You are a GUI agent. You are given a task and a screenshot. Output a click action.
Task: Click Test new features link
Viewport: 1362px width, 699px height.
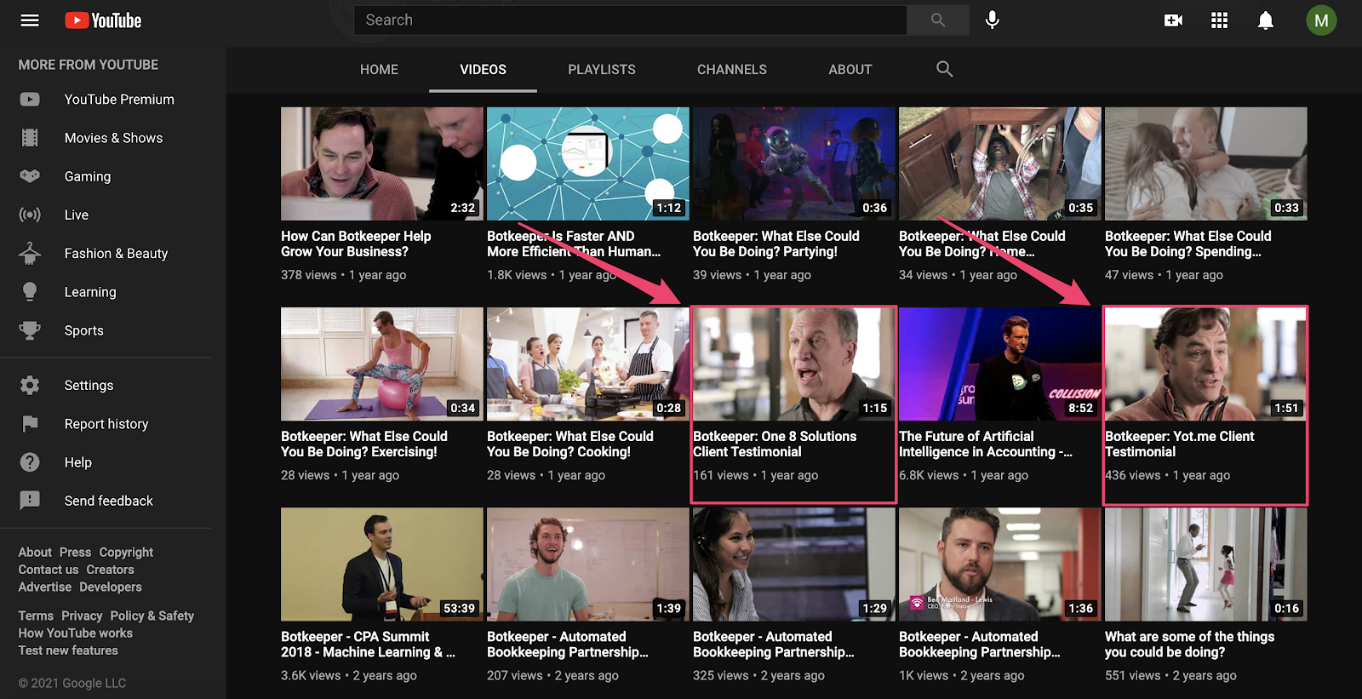click(x=68, y=650)
